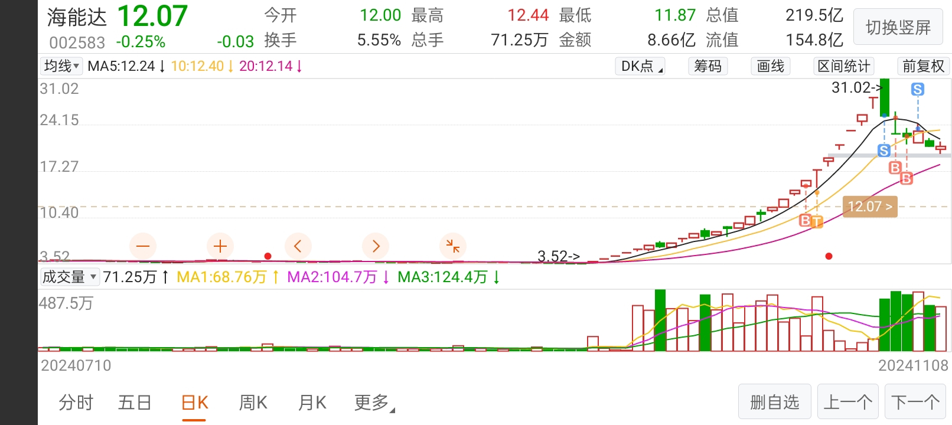Open the 成交量 indicator dropdown
Screen dimensions: 952x425
pos(69,277)
